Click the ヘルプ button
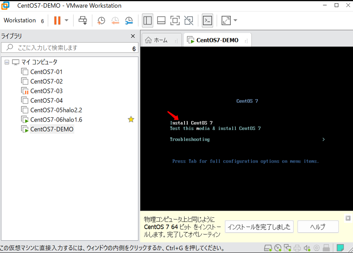353x253 pixels. (x=318, y=227)
